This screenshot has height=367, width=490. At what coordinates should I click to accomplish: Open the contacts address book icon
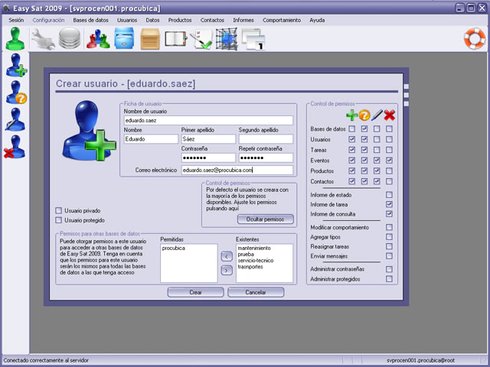[x=175, y=39]
